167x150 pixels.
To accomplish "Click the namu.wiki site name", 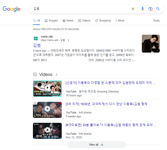I will click(x=47, y=37).
